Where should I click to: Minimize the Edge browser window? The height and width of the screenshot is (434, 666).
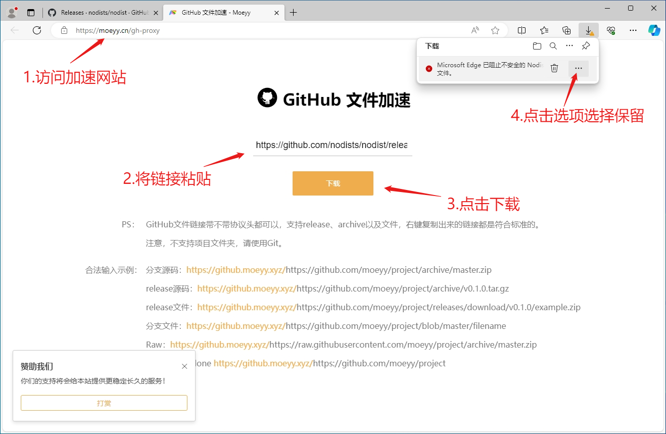[607, 8]
